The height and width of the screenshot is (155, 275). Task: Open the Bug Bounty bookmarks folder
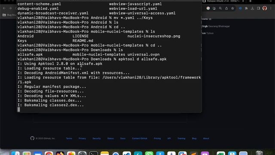pyautogui.click(x=9, y=15)
